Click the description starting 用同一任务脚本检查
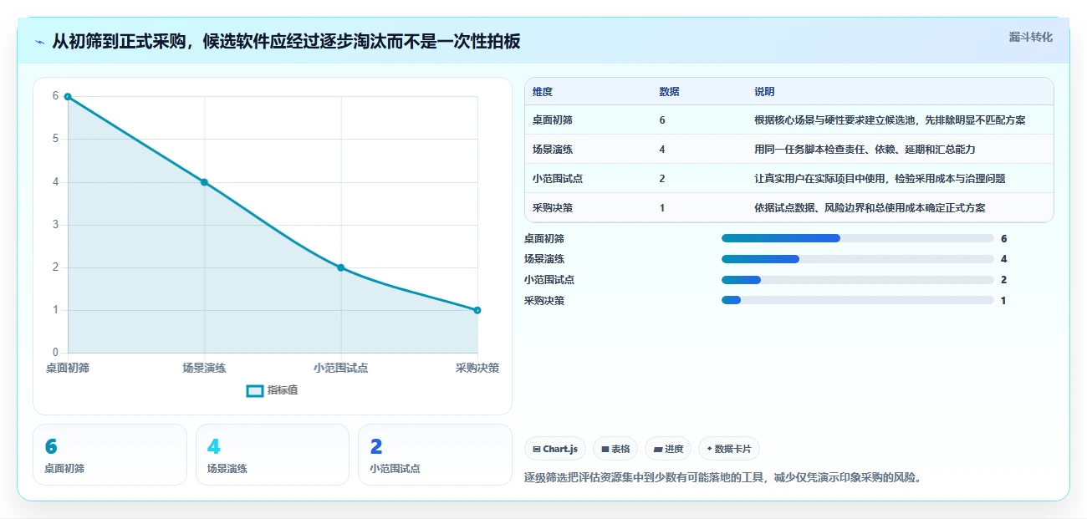The width and height of the screenshot is (1087, 519). (x=865, y=150)
